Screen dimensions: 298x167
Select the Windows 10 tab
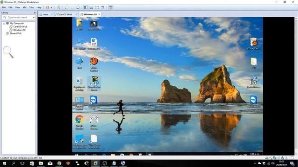tap(90, 14)
